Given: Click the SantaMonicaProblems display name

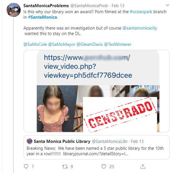Looking at the screenshot, I should (46, 6).
